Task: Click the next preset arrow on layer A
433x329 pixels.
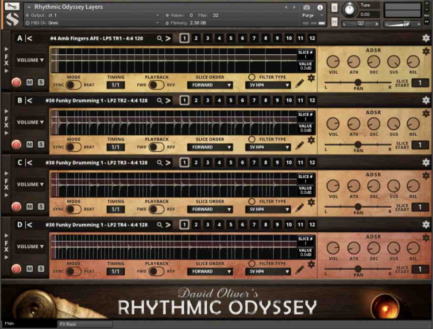Action: pos(167,38)
